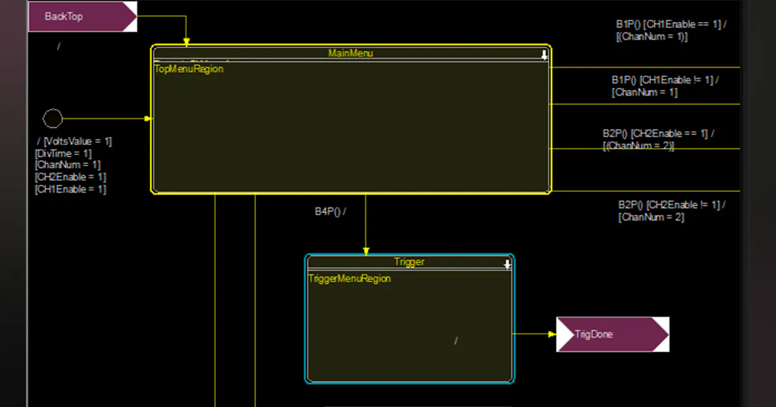The height and width of the screenshot is (407, 776).
Task: Open Trigger state's sub-diagram arrow icon
Action: coord(508,264)
